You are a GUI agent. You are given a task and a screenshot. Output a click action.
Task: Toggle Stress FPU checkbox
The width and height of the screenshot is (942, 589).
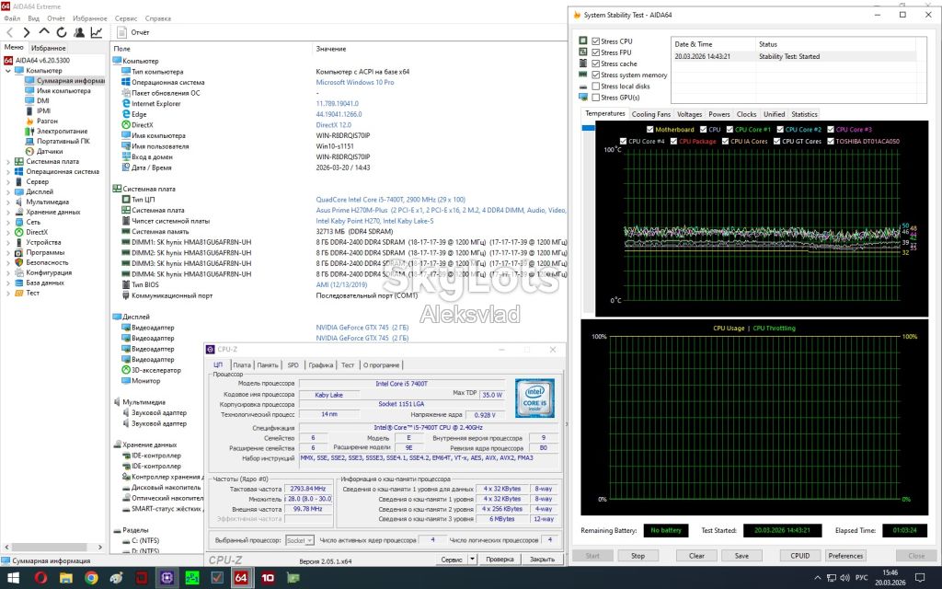[596, 52]
